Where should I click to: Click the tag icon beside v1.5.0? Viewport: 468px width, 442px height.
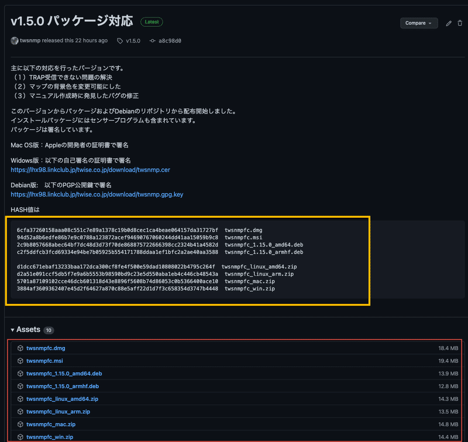point(120,41)
